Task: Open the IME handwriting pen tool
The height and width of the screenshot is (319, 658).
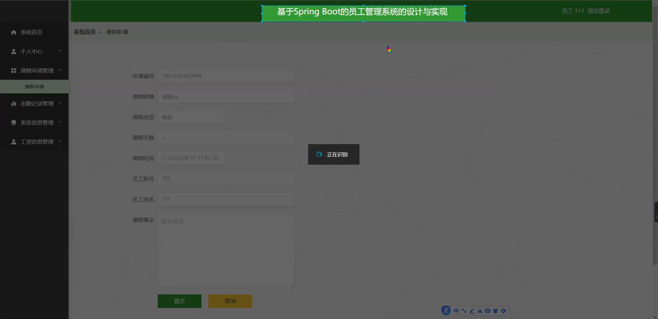Action: [472, 311]
